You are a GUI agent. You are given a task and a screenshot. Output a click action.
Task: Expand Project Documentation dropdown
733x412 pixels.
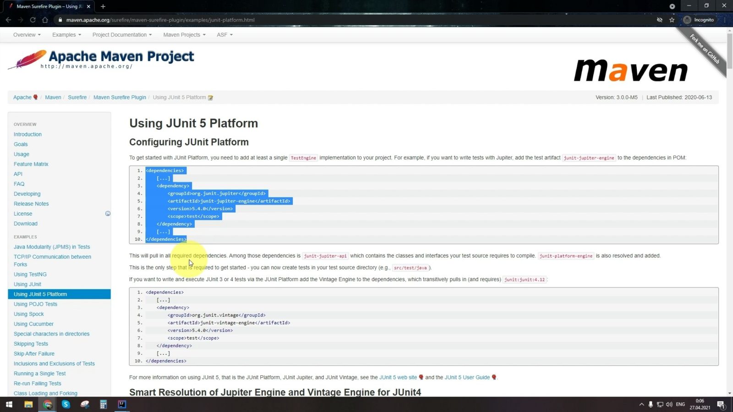pyautogui.click(x=122, y=35)
